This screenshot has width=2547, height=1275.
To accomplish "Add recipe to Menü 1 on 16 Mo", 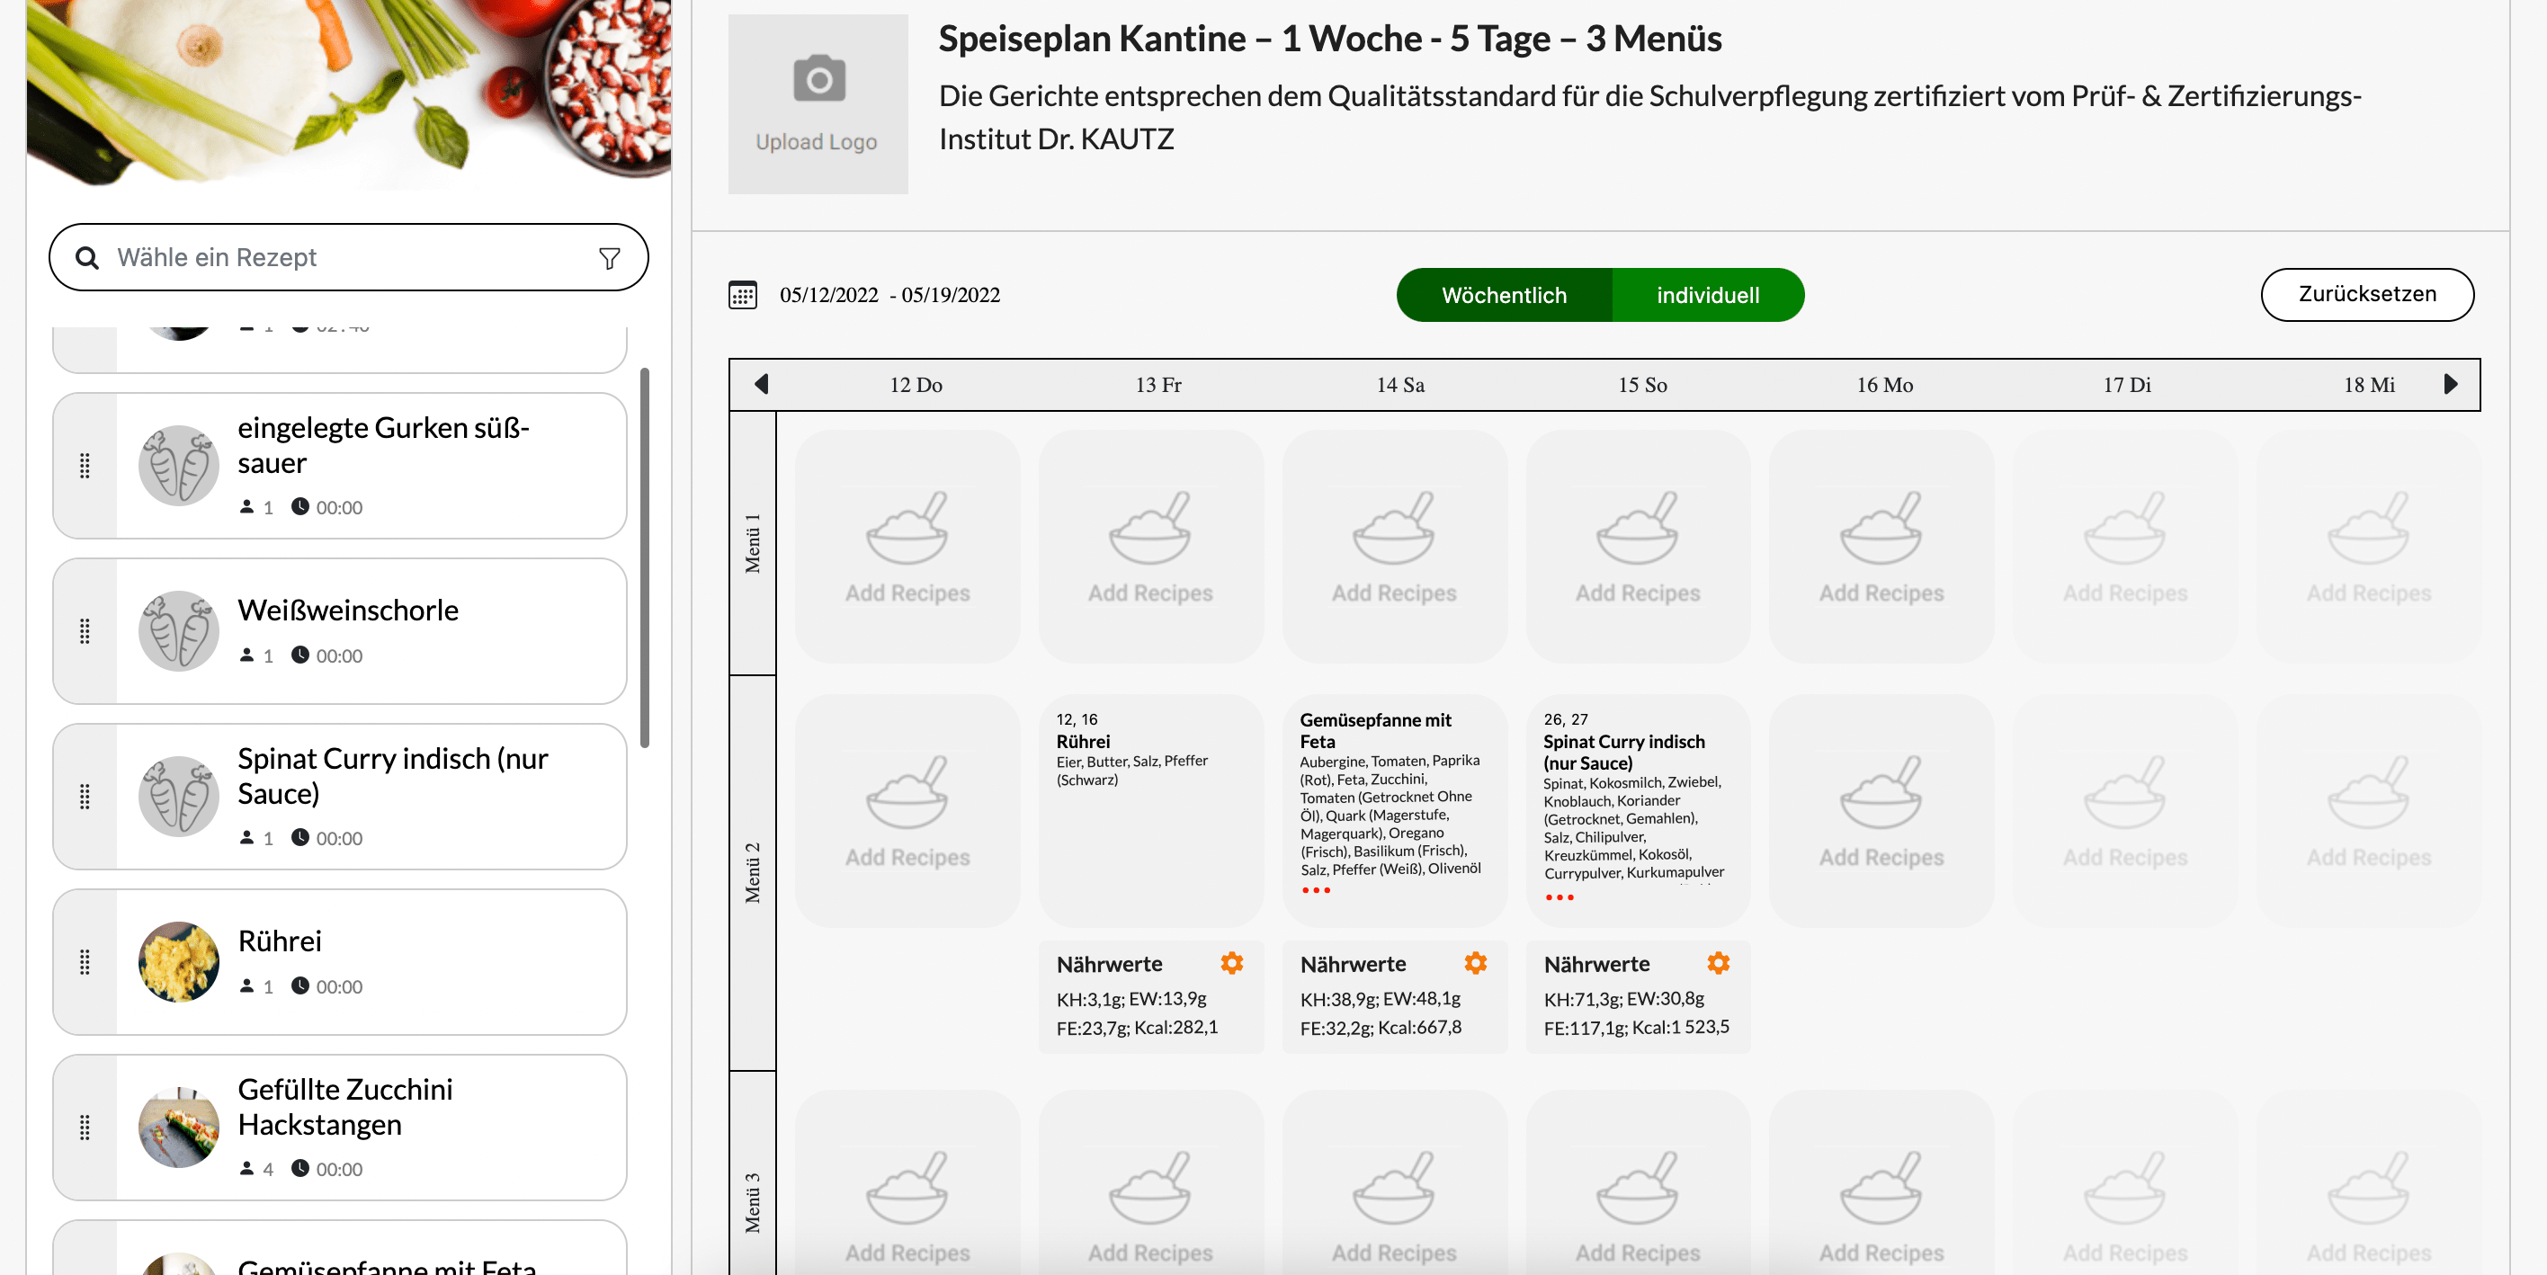I will [1881, 547].
